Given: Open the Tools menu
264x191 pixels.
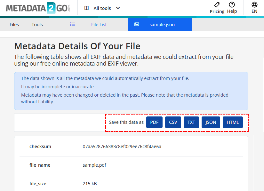Looking at the screenshot, I should tap(37, 24).
